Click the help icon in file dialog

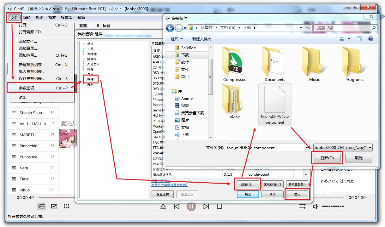pyautogui.click(x=371, y=39)
